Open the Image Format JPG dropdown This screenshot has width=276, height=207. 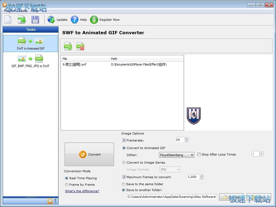pyautogui.click(x=170, y=170)
